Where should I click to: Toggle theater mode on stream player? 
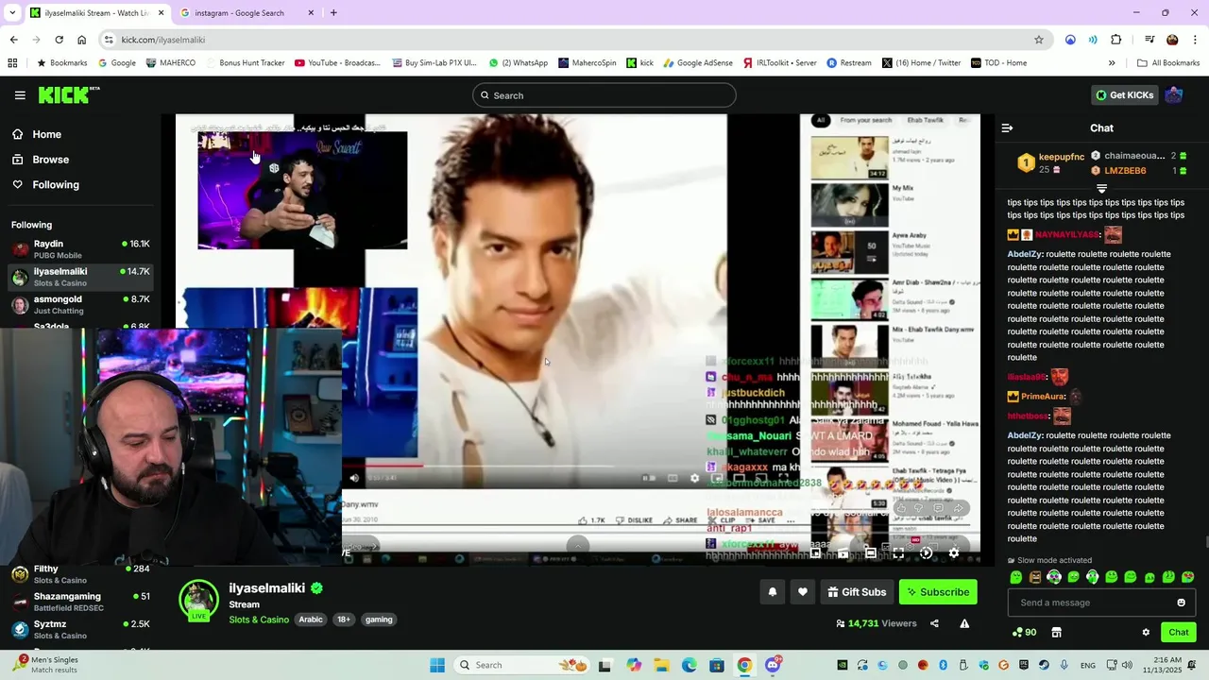(x=871, y=553)
